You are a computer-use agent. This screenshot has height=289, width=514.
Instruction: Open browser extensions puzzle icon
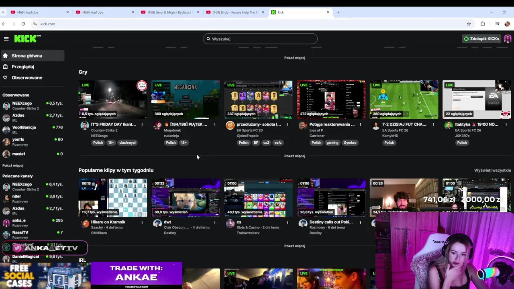click(x=483, y=24)
